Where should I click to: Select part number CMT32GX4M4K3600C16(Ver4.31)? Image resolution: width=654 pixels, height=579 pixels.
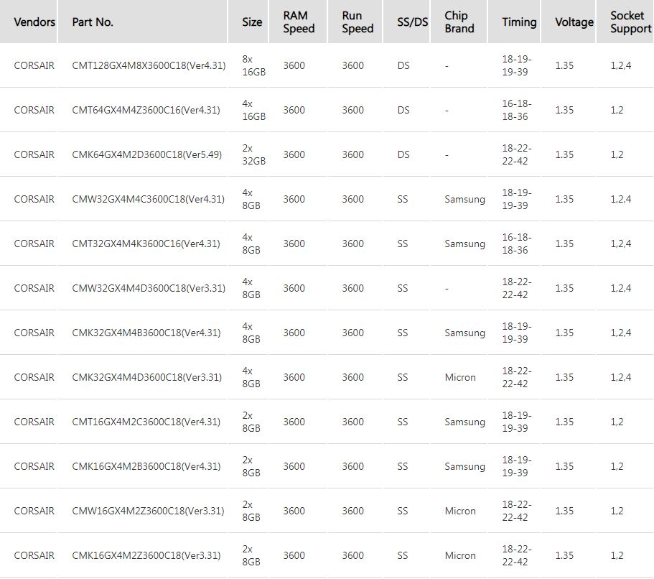coord(146,244)
